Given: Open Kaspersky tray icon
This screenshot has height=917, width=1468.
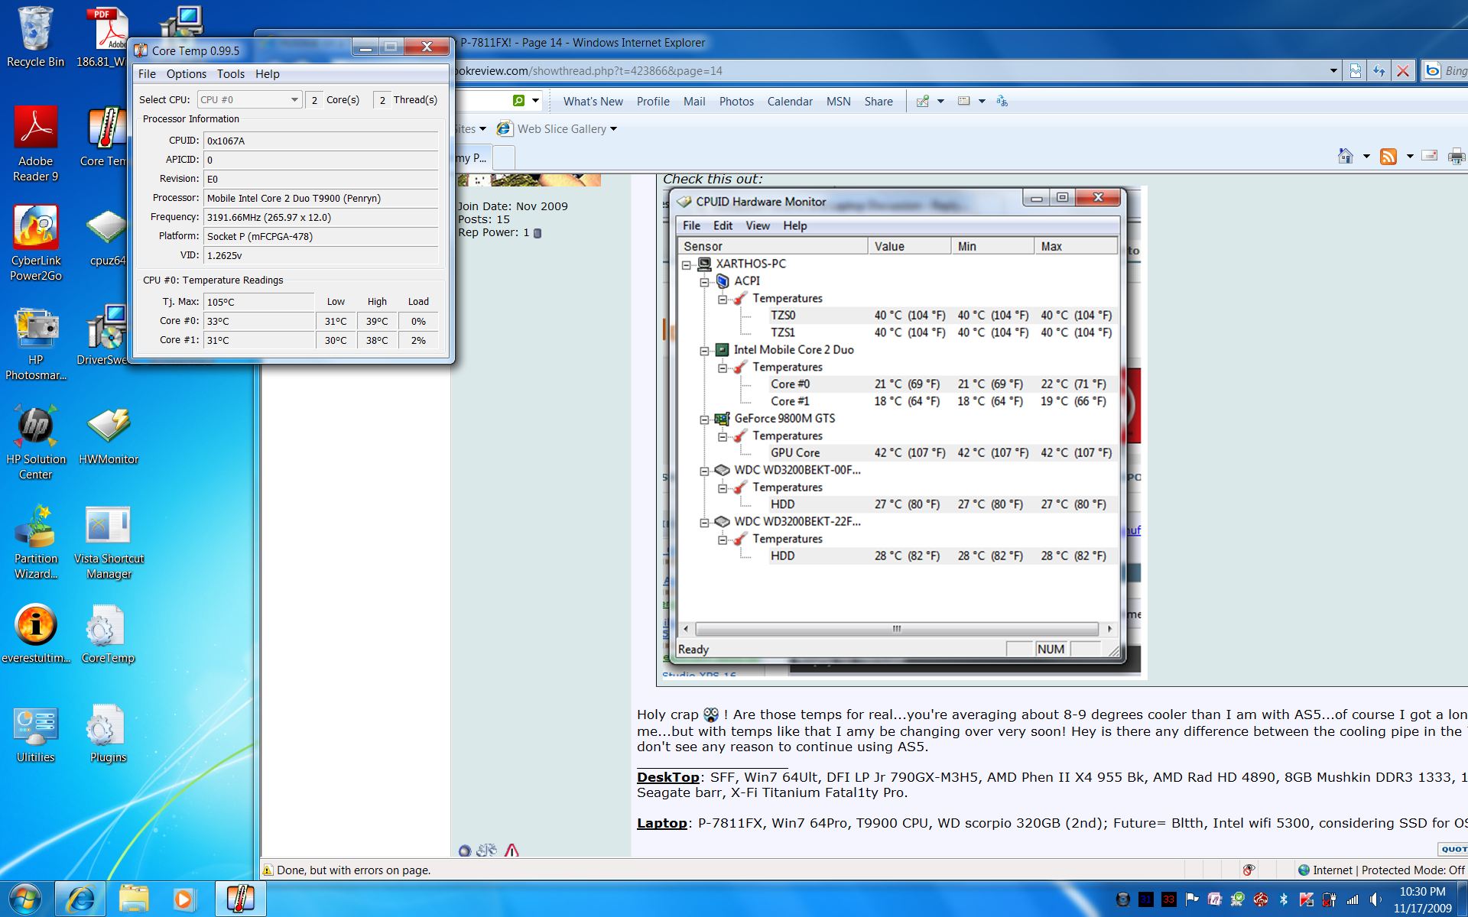Looking at the screenshot, I should click(1306, 899).
